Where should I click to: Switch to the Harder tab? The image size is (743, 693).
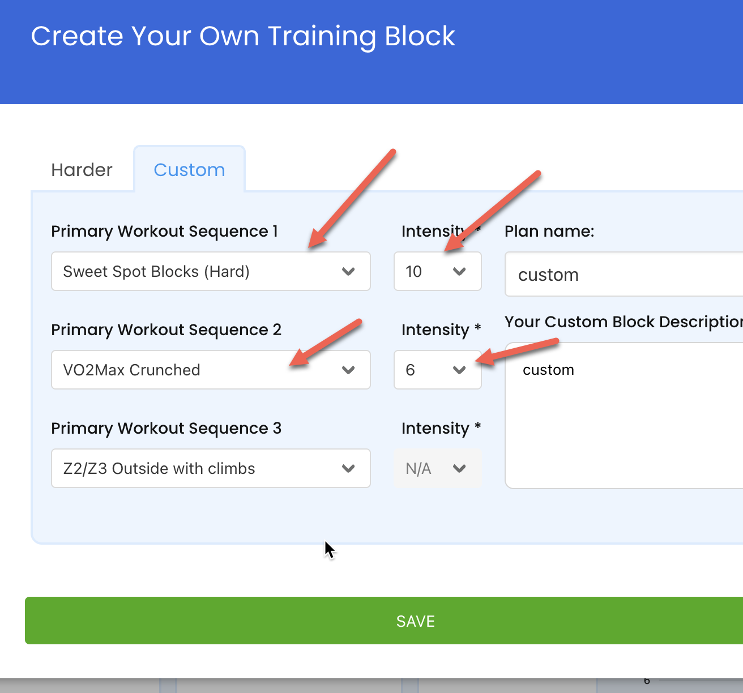pos(82,170)
